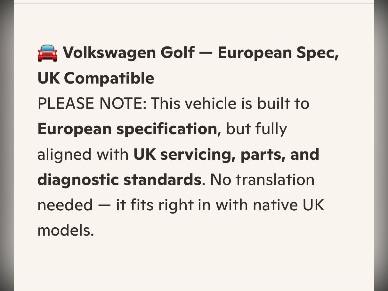Click the bold "European specification" phrase

tap(127, 129)
